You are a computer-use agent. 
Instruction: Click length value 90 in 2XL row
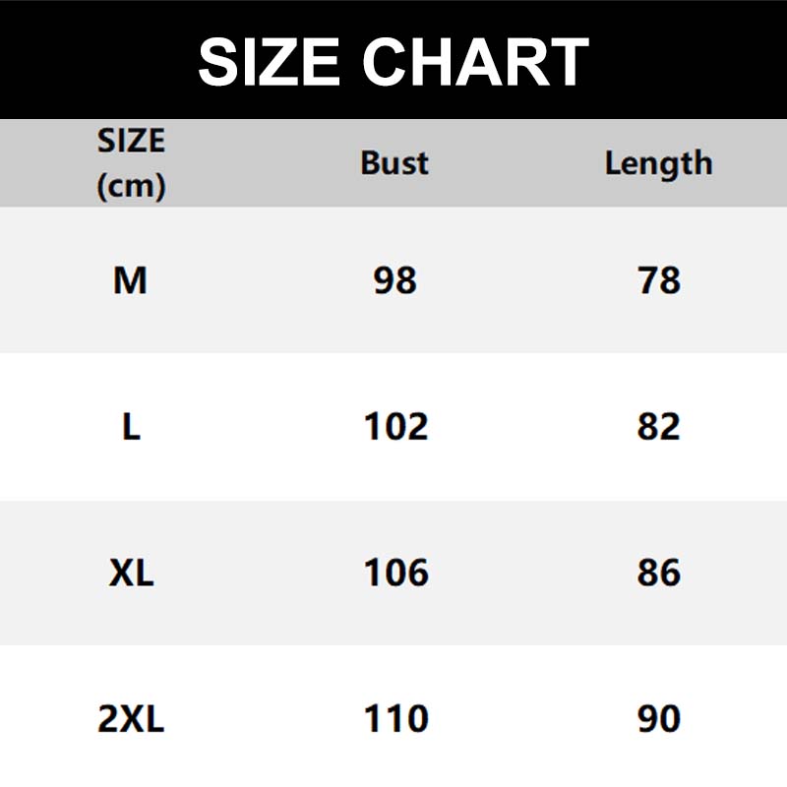pyautogui.click(x=659, y=719)
